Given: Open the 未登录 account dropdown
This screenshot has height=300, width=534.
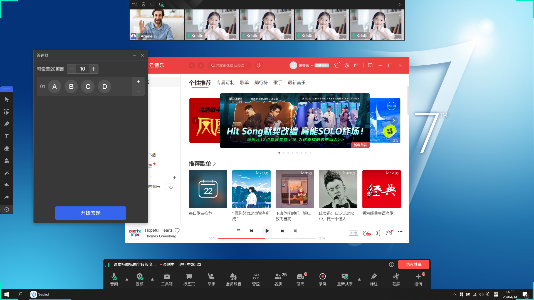Looking at the screenshot, I should pos(305,65).
